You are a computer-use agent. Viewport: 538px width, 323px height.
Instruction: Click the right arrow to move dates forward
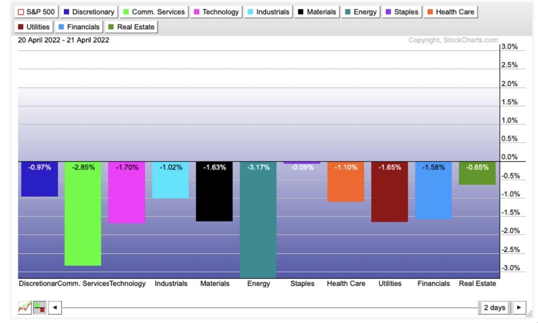[519, 307]
